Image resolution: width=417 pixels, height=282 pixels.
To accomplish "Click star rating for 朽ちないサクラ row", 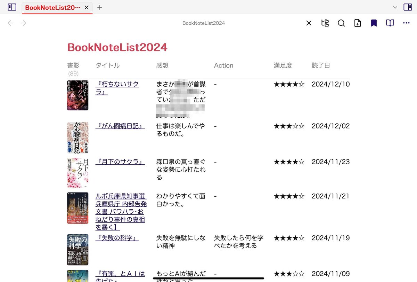I will pos(289,84).
